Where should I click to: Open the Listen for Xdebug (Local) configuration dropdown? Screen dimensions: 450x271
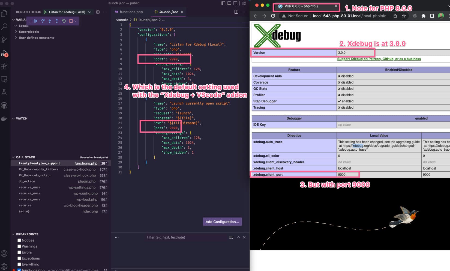70,12
